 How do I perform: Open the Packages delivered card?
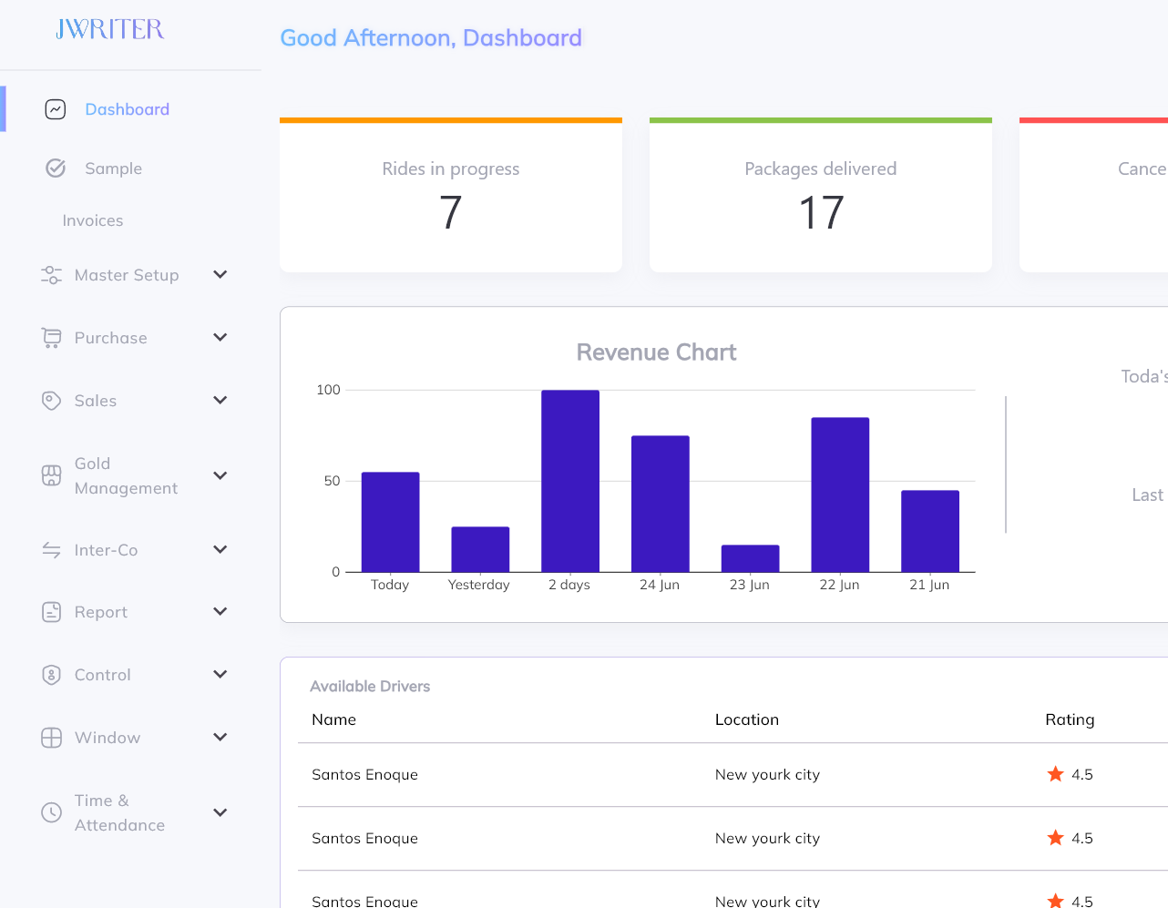(x=820, y=196)
